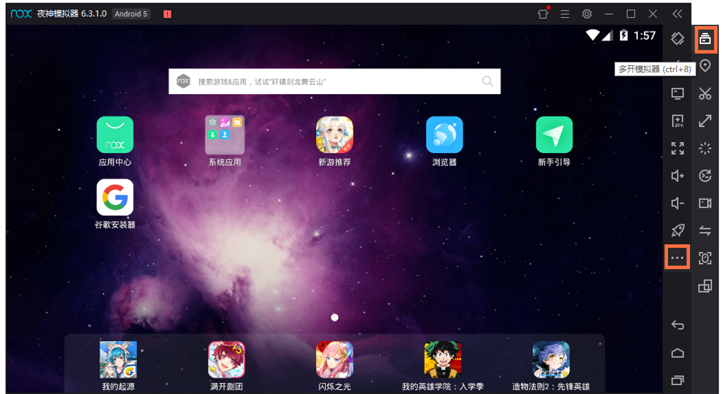723x394 pixels.
Task: Click the search box for games and apps
Action: (x=334, y=82)
